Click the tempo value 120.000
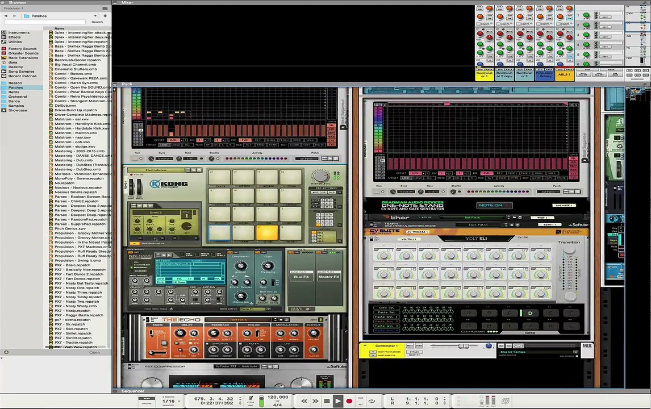 (x=277, y=398)
